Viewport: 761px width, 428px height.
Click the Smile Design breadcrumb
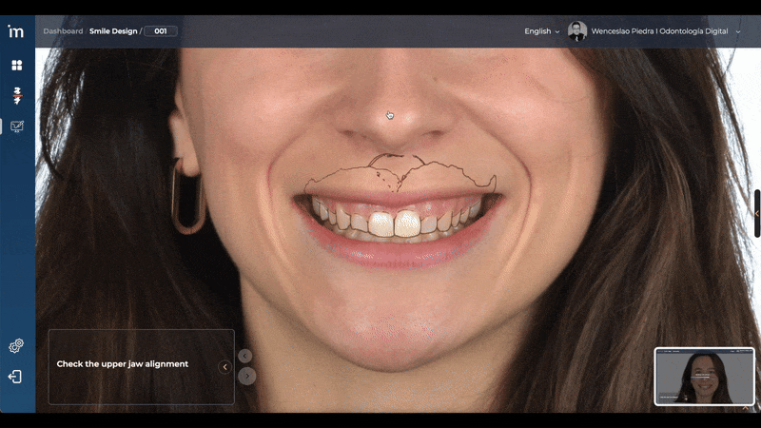[x=113, y=31]
